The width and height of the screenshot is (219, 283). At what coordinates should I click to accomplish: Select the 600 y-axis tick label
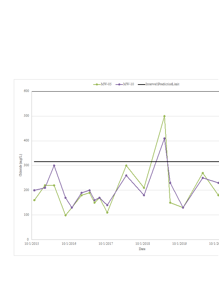coord(26,91)
